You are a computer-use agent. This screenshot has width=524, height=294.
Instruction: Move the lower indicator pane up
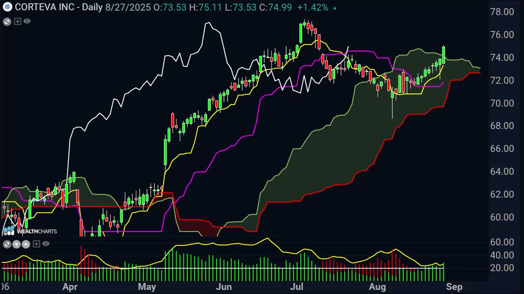click(26, 244)
